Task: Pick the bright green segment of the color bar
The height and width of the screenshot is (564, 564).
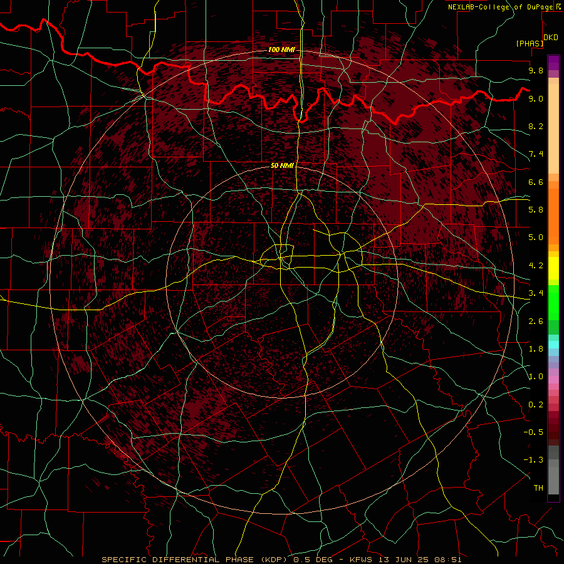Action: pyautogui.click(x=553, y=302)
